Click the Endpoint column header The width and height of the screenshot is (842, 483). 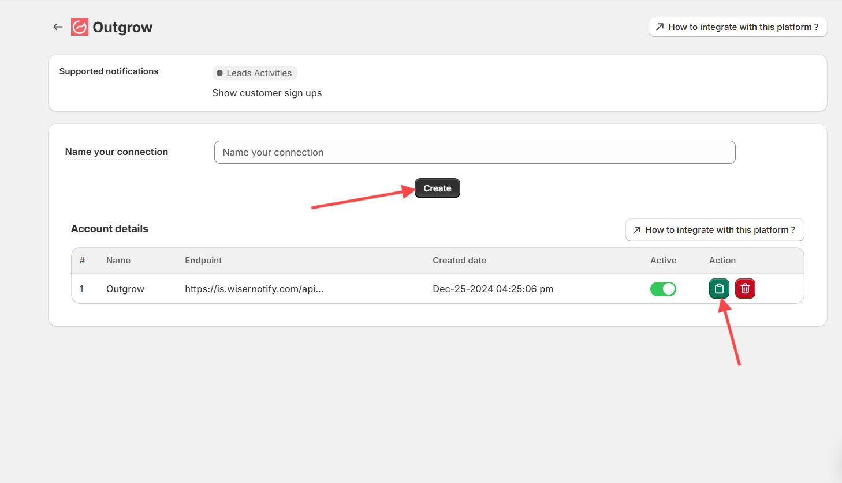(203, 261)
